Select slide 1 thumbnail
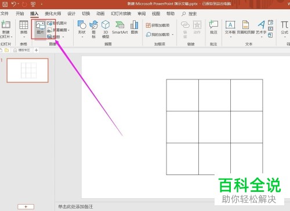 27,71
